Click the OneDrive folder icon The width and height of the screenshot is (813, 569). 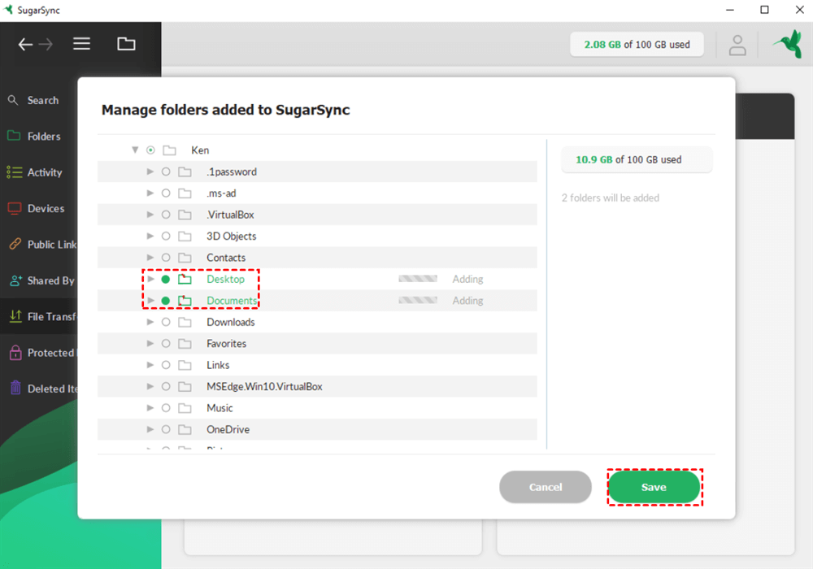185,430
